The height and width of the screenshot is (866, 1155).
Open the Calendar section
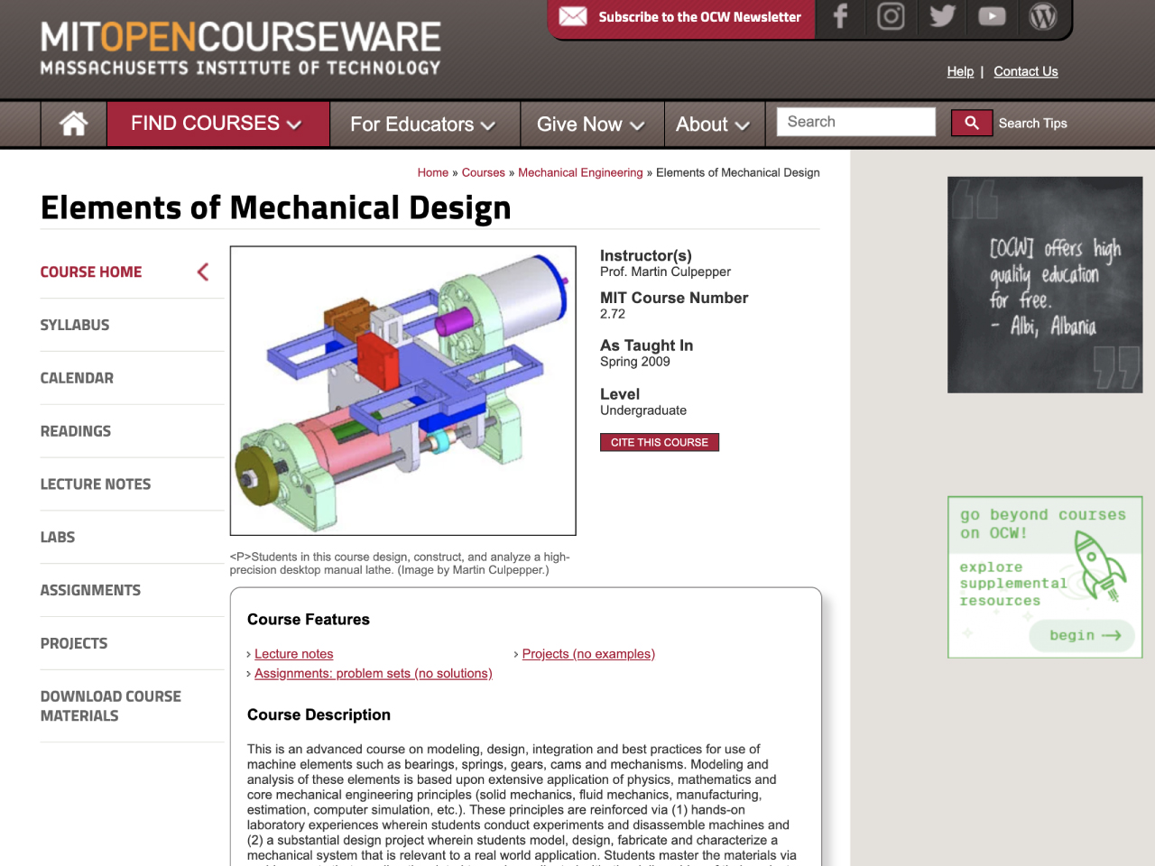pyautogui.click(x=77, y=378)
